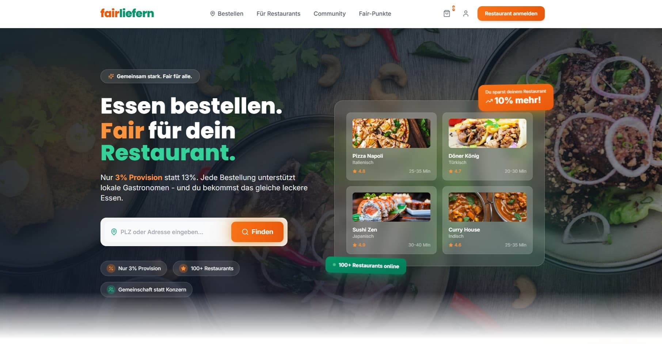This screenshot has width=662, height=344.
Task: Click the user account icon
Action: [x=465, y=14]
